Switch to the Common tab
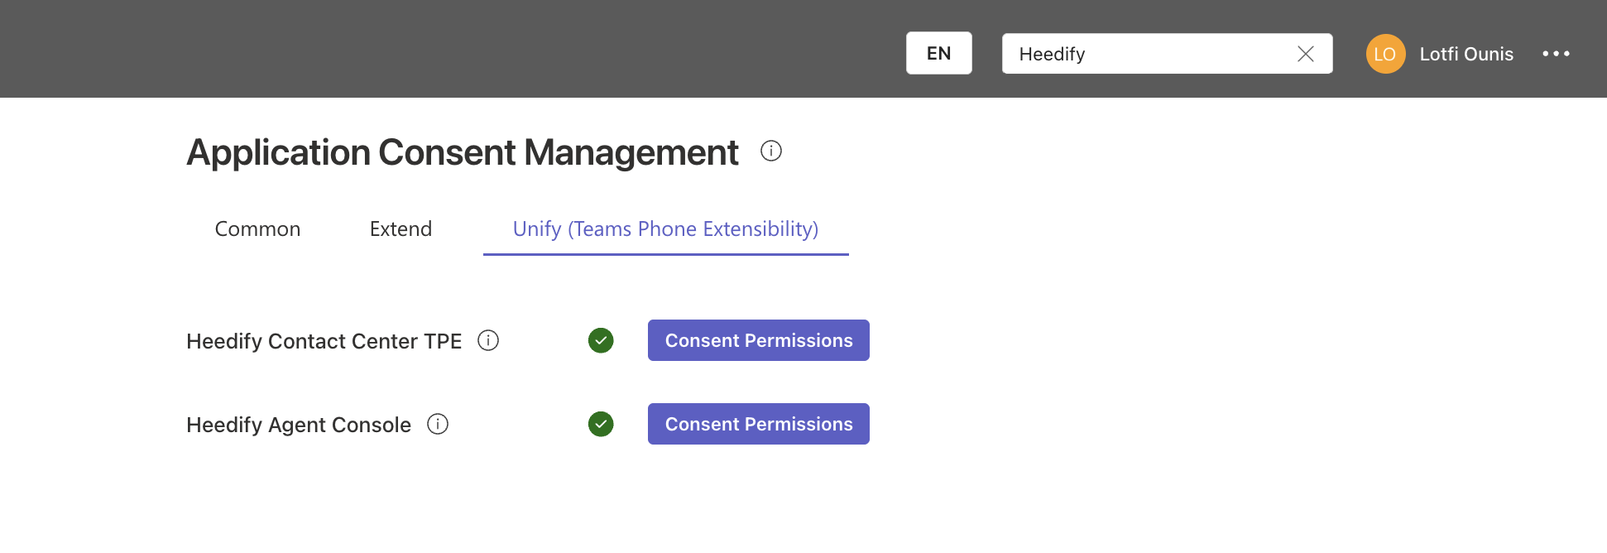Viewport: 1607px width, 553px height. pos(257,229)
